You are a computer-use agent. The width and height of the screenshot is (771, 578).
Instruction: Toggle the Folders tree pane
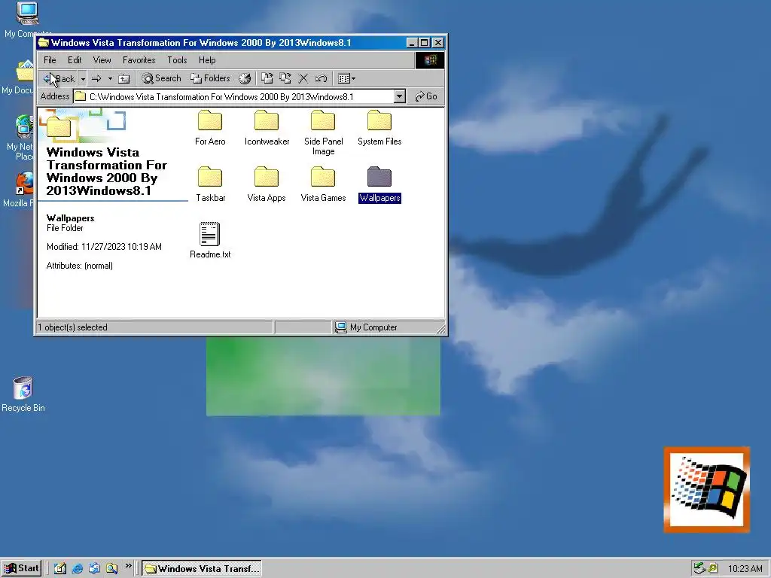(211, 78)
